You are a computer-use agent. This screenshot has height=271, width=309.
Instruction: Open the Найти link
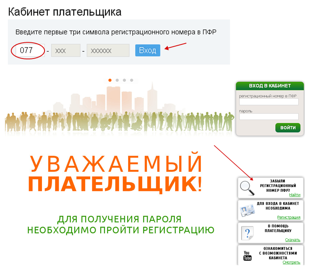point(294,195)
